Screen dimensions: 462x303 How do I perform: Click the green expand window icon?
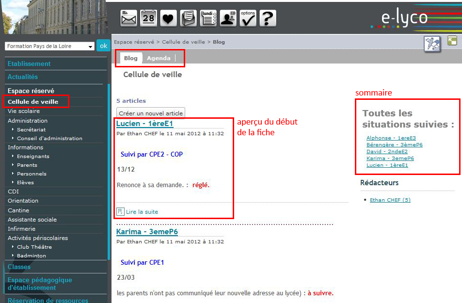pos(452,41)
